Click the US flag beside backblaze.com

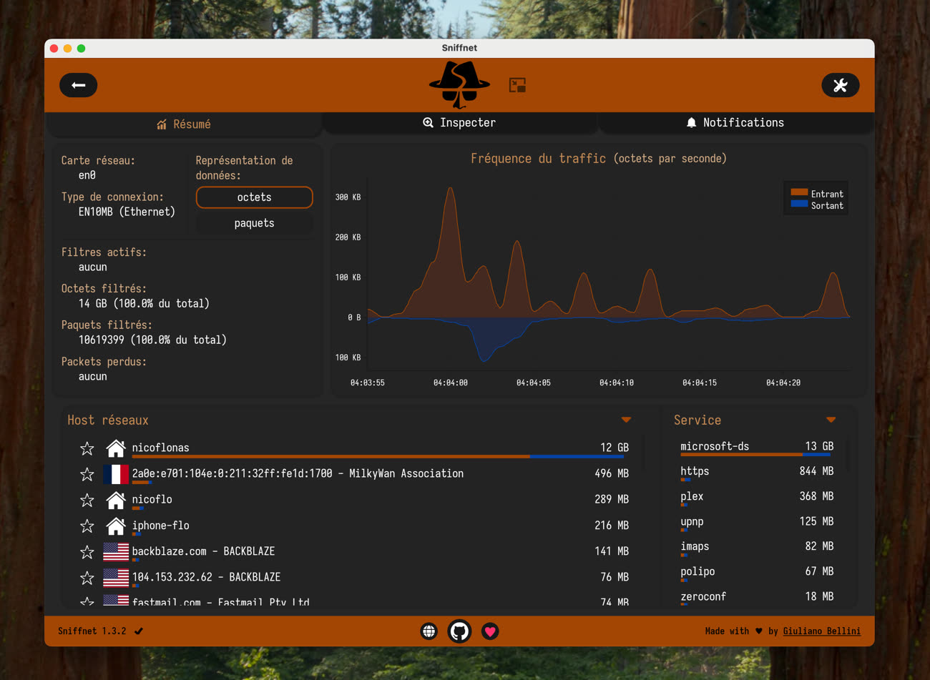pos(115,551)
